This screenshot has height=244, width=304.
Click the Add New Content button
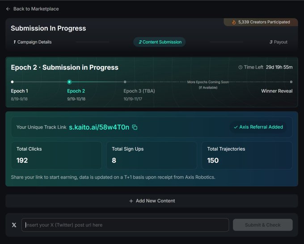(152, 201)
